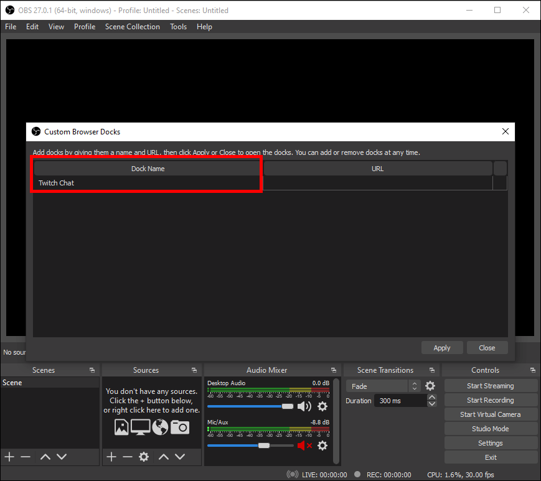The width and height of the screenshot is (541, 481).
Task: Open the Profile menu
Action: 85,27
